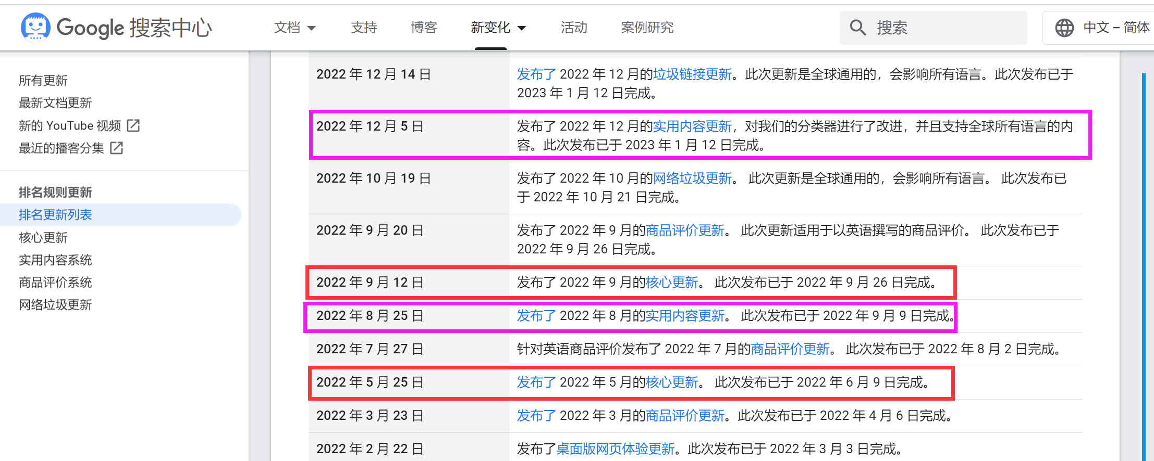Image resolution: width=1154 pixels, height=461 pixels.
Task: Click external link icon beside 最近的播客分集
Action: coord(117,148)
